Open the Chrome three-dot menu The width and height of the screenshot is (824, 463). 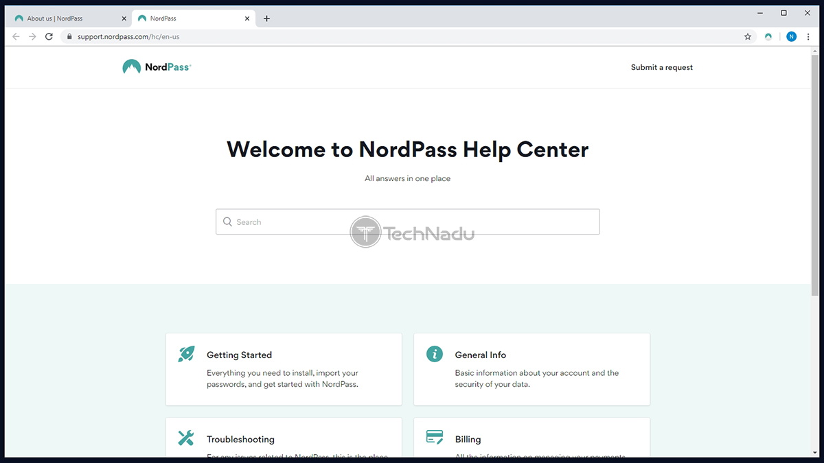(808, 36)
